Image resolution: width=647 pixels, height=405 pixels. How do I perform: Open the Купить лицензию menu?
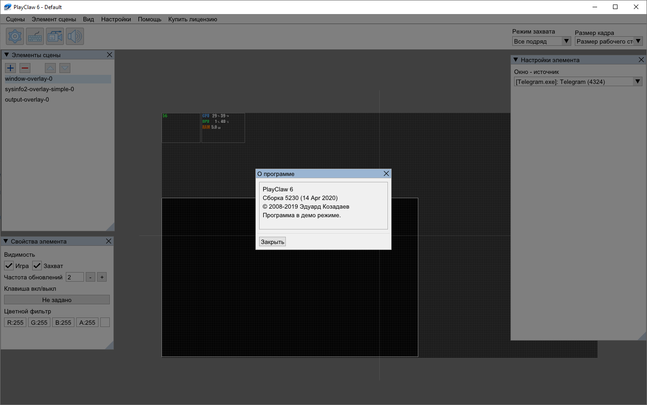(193, 20)
